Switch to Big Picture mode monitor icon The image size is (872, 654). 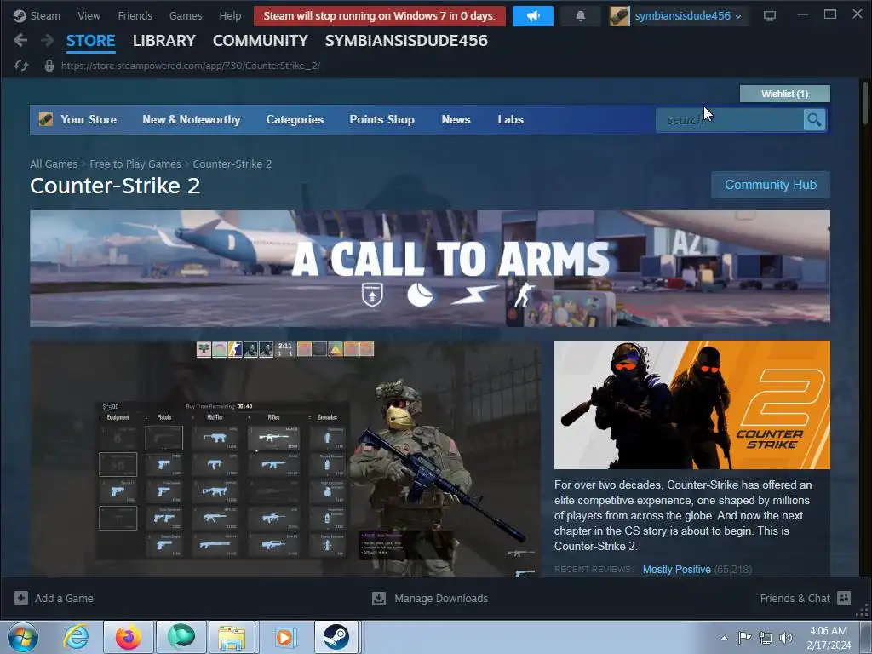pos(770,16)
